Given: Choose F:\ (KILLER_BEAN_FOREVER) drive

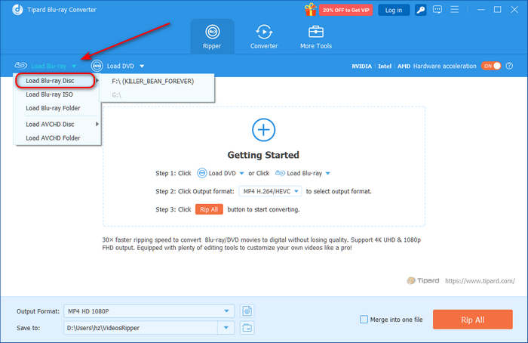Looking at the screenshot, I should pyautogui.click(x=157, y=82).
